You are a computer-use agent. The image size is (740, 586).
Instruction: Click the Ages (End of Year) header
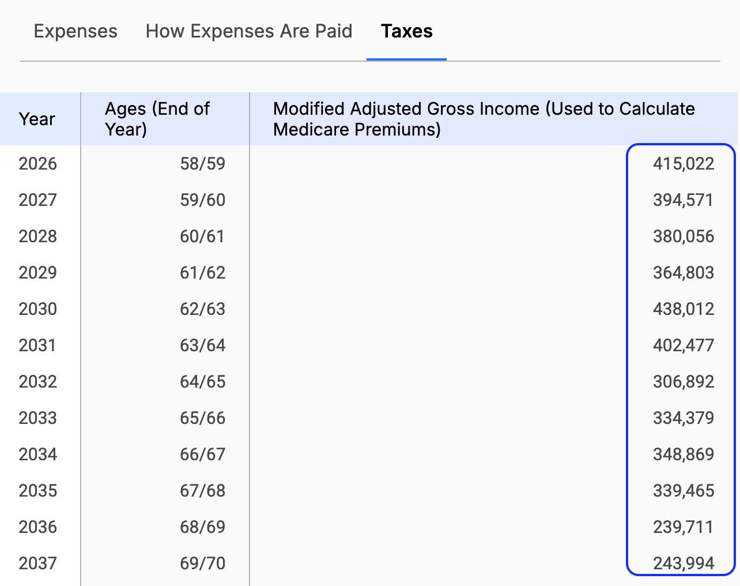157,119
